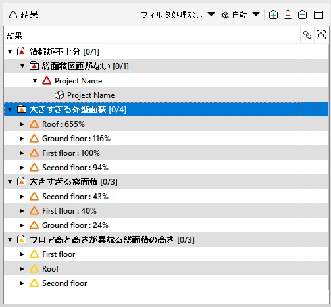Collapse the 大きすぎる外壁面積 category
This screenshot has height=307, width=331.
(x=10, y=110)
